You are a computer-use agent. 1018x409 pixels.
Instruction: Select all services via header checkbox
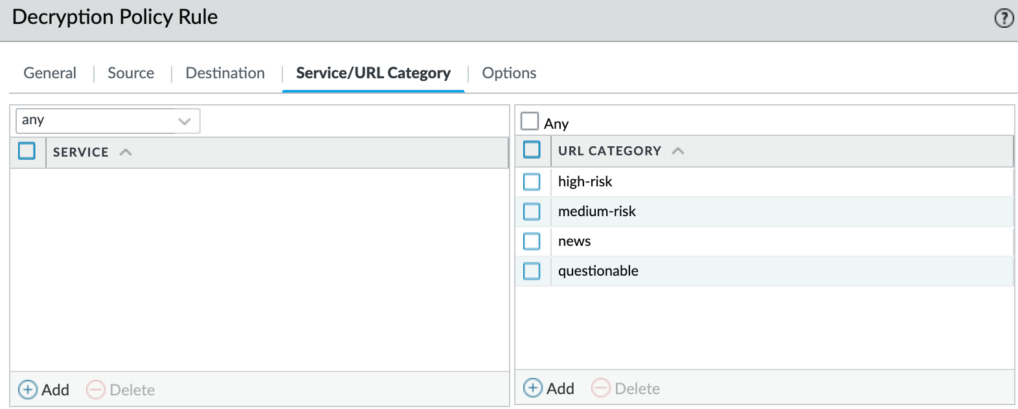click(27, 151)
